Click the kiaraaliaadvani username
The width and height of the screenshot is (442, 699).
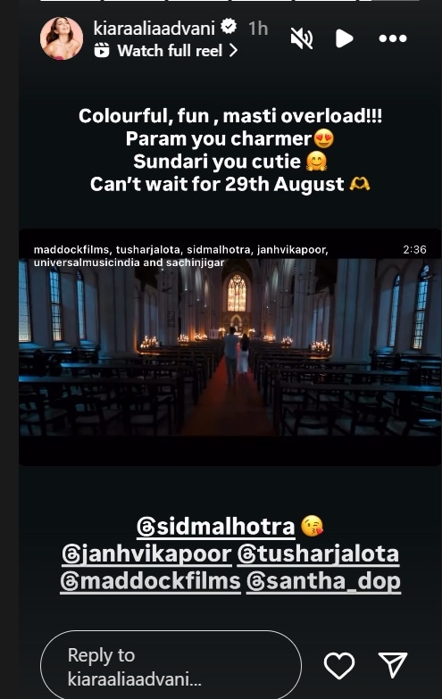154,29
